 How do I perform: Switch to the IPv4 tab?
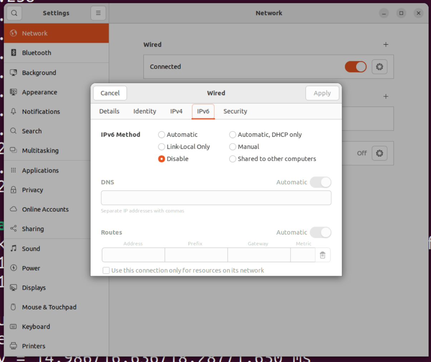[x=176, y=111]
